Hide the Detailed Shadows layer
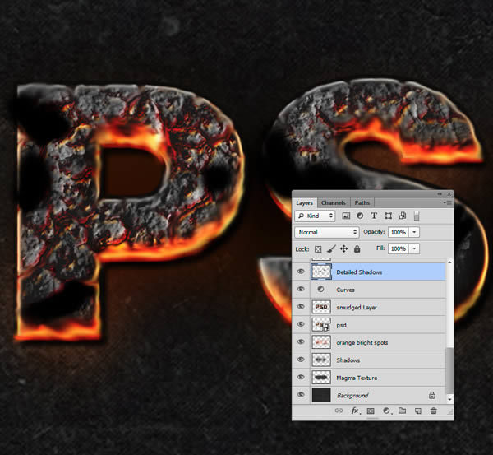This screenshot has width=493, height=455. 301,272
